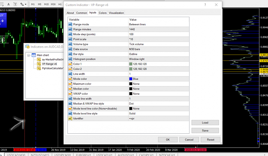
Task: Click the Bar style variable icon
Action: tap(70, 54)
